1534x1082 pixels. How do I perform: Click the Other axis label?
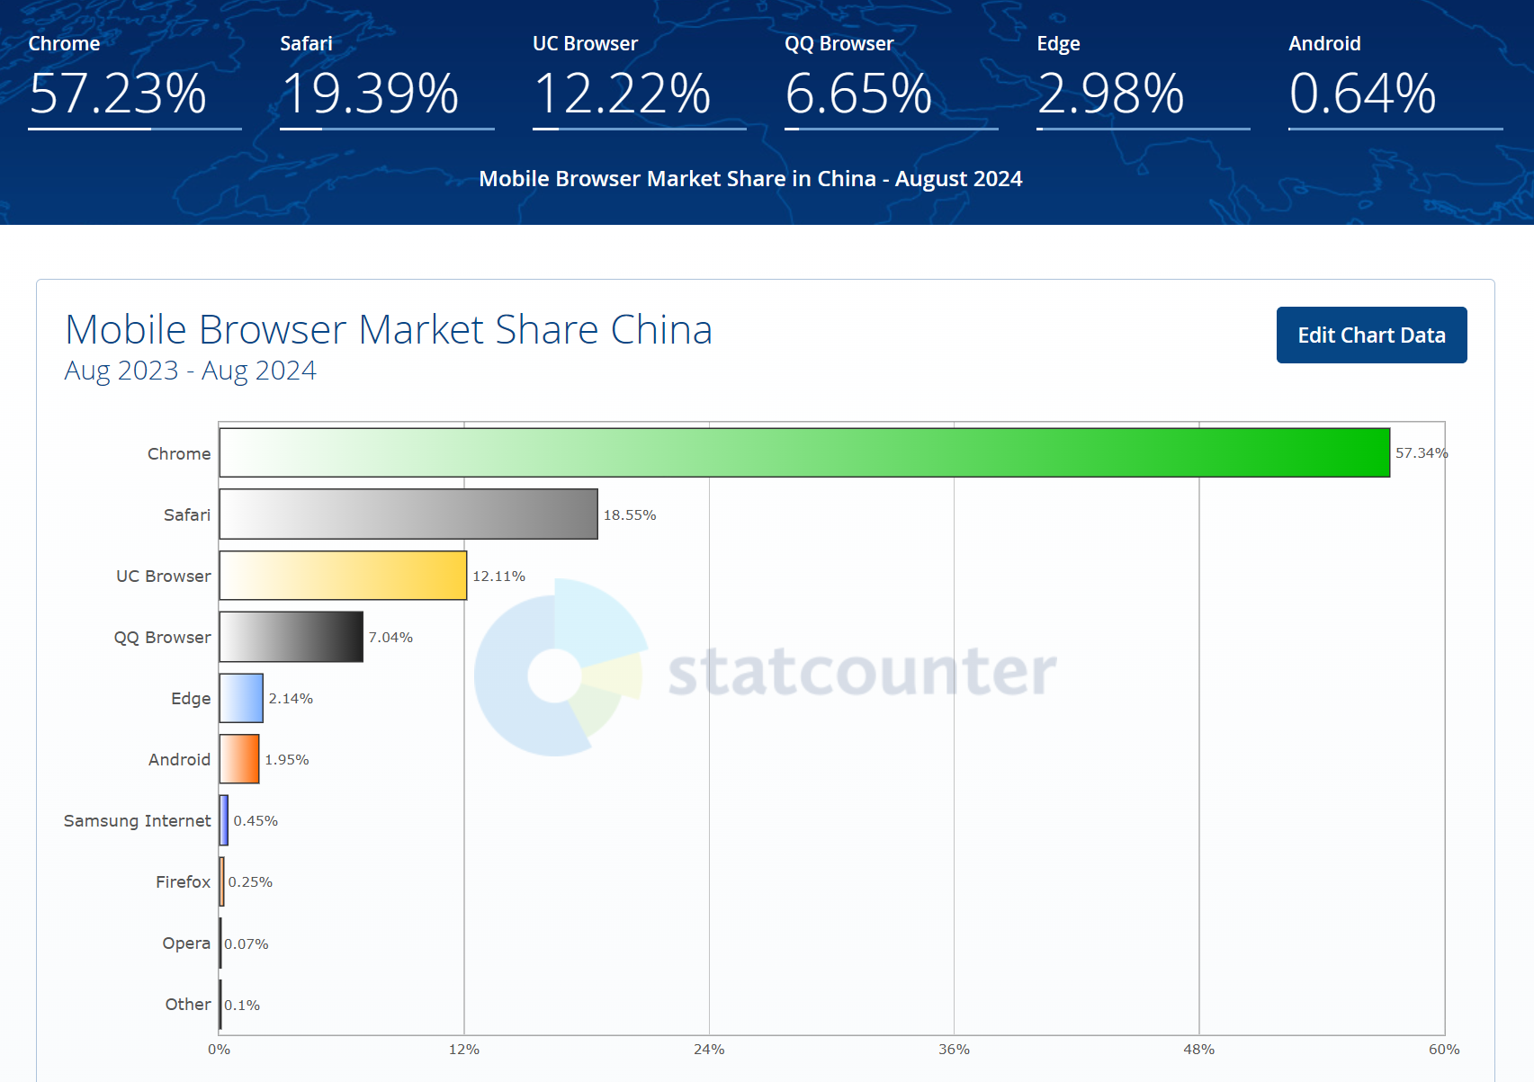(x=188, y=1005)
